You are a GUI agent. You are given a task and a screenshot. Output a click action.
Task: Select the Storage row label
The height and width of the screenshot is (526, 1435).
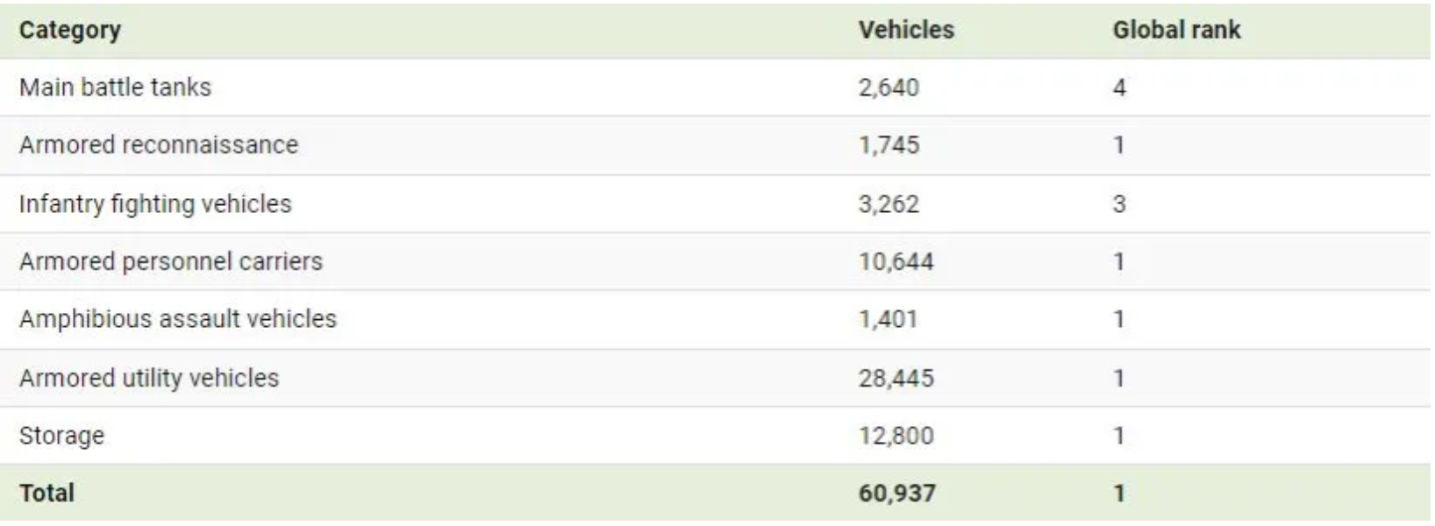(61, 436)
